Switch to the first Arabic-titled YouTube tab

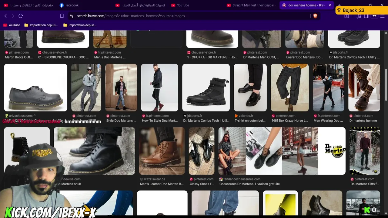tap(28, 5)
